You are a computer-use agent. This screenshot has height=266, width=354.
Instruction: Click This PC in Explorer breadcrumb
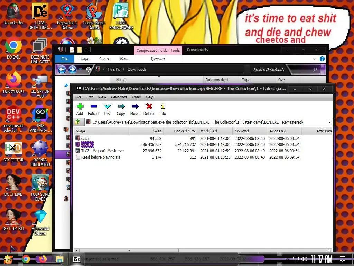coord(114,69)
